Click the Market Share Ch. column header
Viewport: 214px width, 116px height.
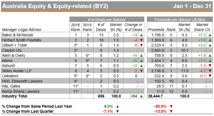coord(202,27)
